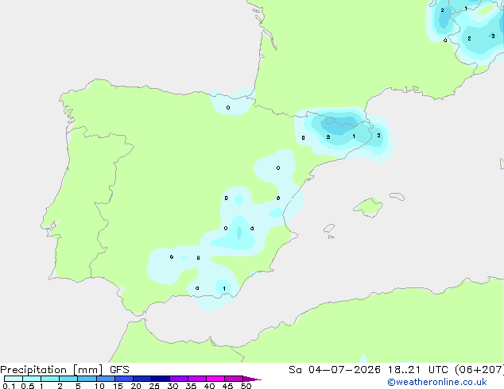Screen dimensions: 504x389
Task: Select legend swatch between 25 and 30
Action: click(x=161, y=379)
